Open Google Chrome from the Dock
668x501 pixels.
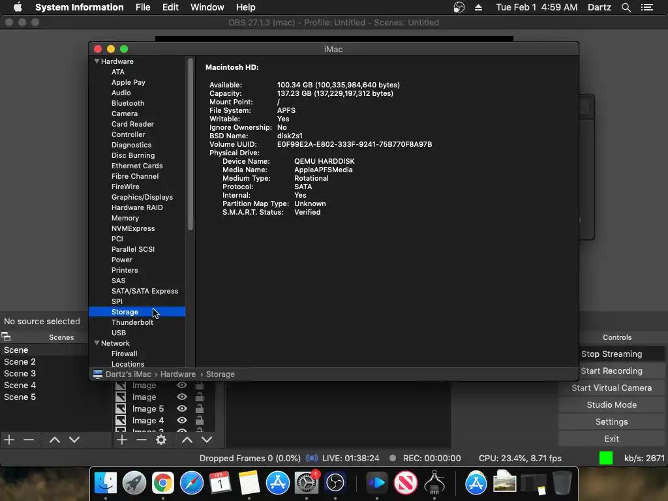click(162, 483)
